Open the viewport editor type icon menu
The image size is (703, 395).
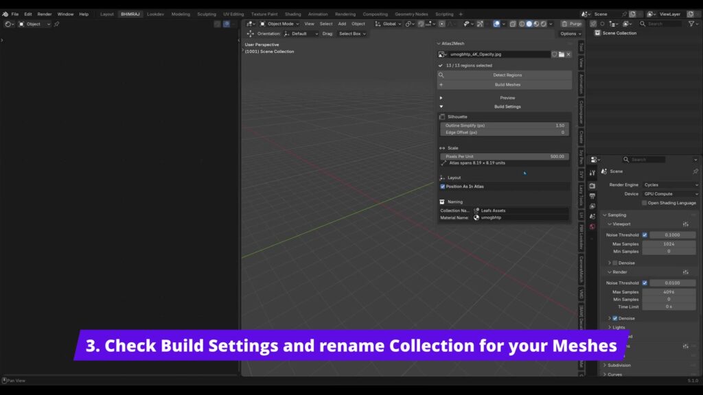point(251,24)
